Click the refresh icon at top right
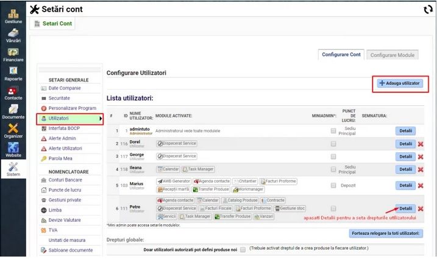The height and width of the screenshot is (259, 437). [427, 9]
